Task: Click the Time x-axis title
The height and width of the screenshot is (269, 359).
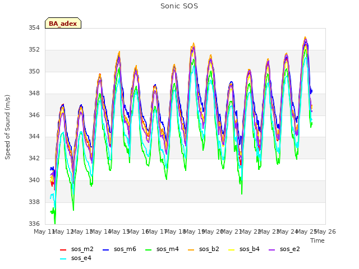Action: [317, 240]
